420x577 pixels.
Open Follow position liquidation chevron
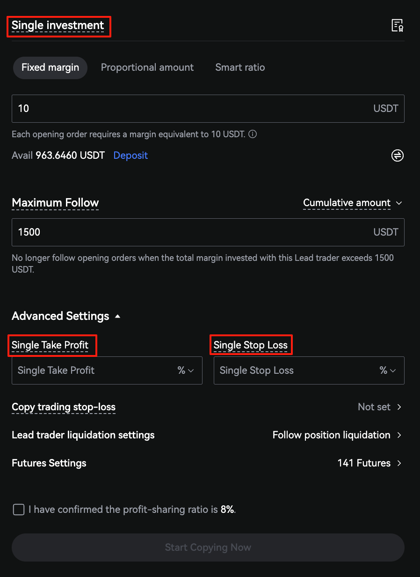[399, 435]
